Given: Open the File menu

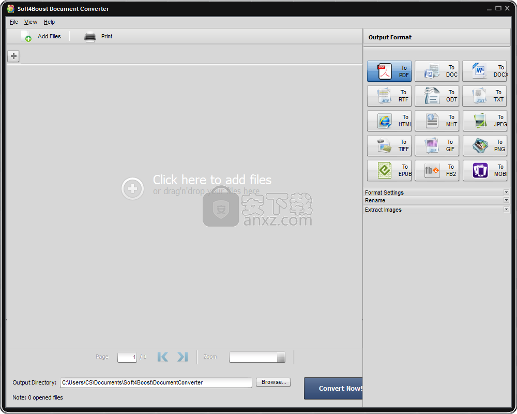Looking at the screenshot, I should tap(14, 22).
